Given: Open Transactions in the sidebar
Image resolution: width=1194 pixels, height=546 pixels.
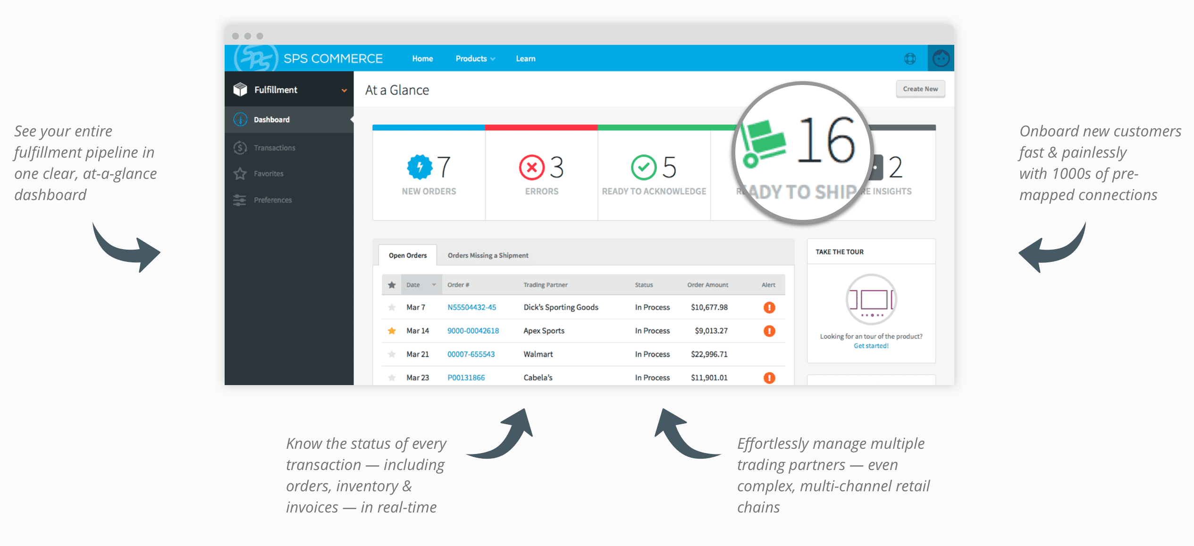Looking at the screenshot, I should tap(289, 148).
